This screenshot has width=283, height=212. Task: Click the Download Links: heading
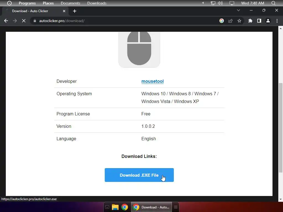[x=139, y=156]
